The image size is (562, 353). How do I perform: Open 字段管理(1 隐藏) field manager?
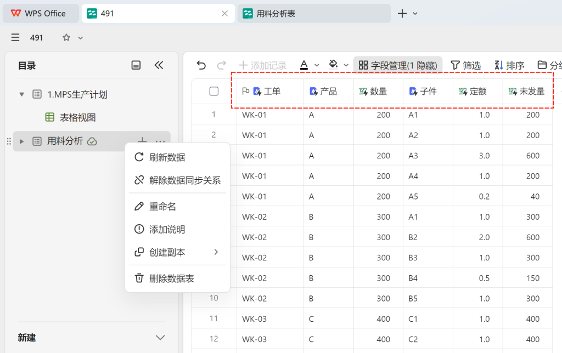pyautogui.click(x=398, y=65)
